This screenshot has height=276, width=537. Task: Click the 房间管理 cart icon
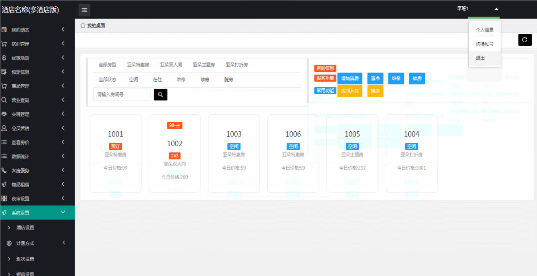[4, 44]
